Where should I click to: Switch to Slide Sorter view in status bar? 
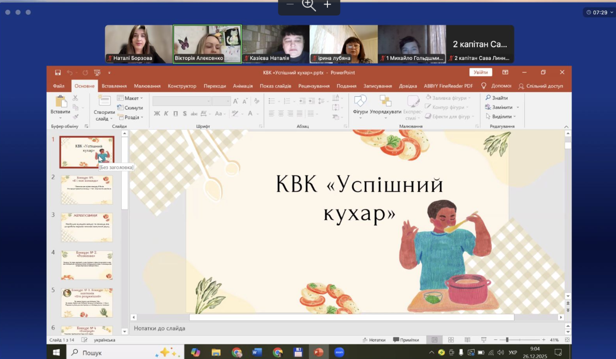coord(451,340)
